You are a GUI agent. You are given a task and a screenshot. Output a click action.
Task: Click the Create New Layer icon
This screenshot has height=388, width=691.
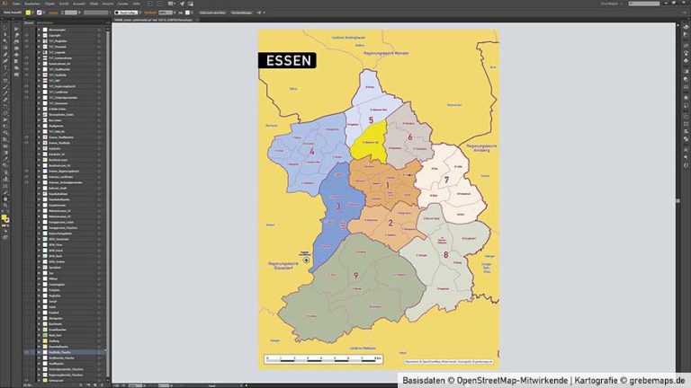96,385
